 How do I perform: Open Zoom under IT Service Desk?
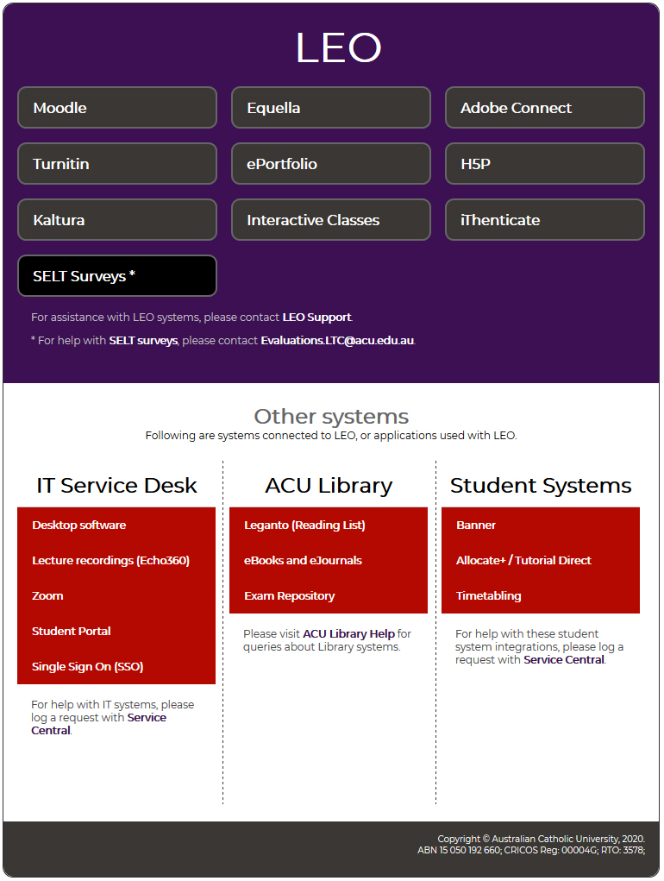(48, 596)
